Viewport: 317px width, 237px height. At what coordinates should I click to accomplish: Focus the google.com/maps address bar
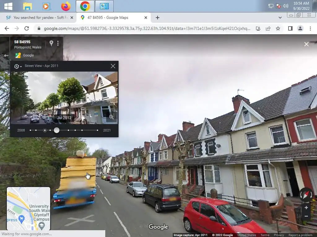point(147,28)
